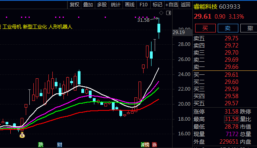
Task: Click the money bag icon under chart
Action: [22, 135]
